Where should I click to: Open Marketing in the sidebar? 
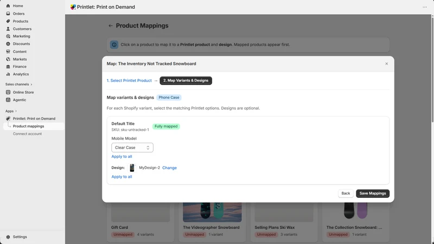coord(21,36)
